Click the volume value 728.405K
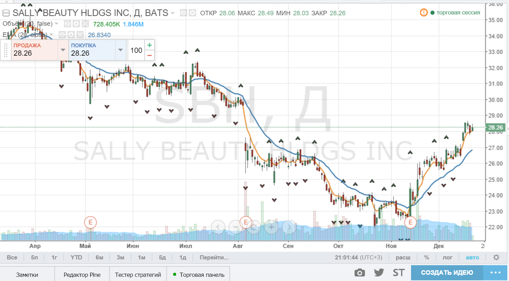Image resolution: width=509 pixels, height=281 pixels. 107,24
